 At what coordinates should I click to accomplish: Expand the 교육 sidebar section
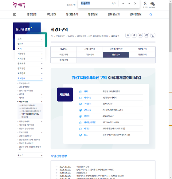tap(30, 39)
